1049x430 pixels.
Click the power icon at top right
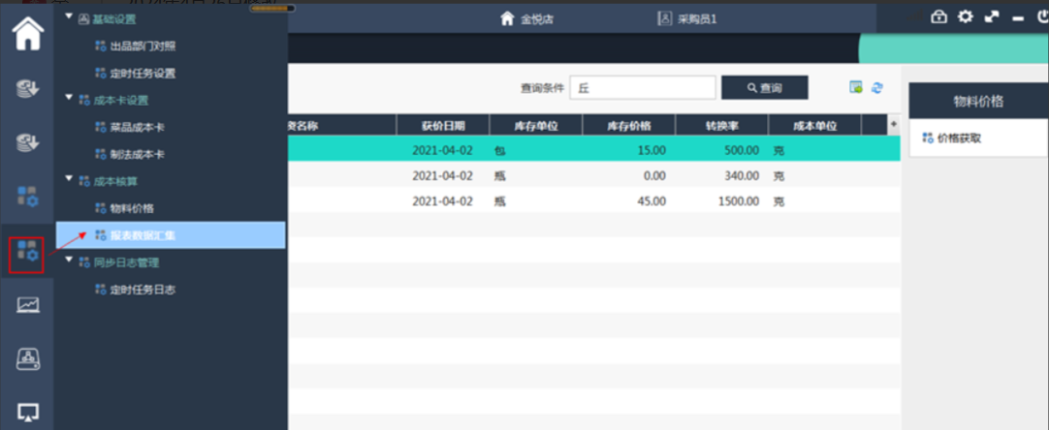click(1041, 16)
